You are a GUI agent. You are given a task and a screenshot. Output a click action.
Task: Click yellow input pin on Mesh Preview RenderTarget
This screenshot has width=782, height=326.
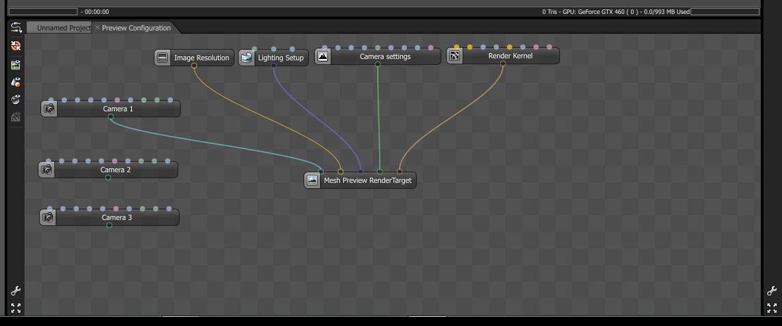pos(341,172)
